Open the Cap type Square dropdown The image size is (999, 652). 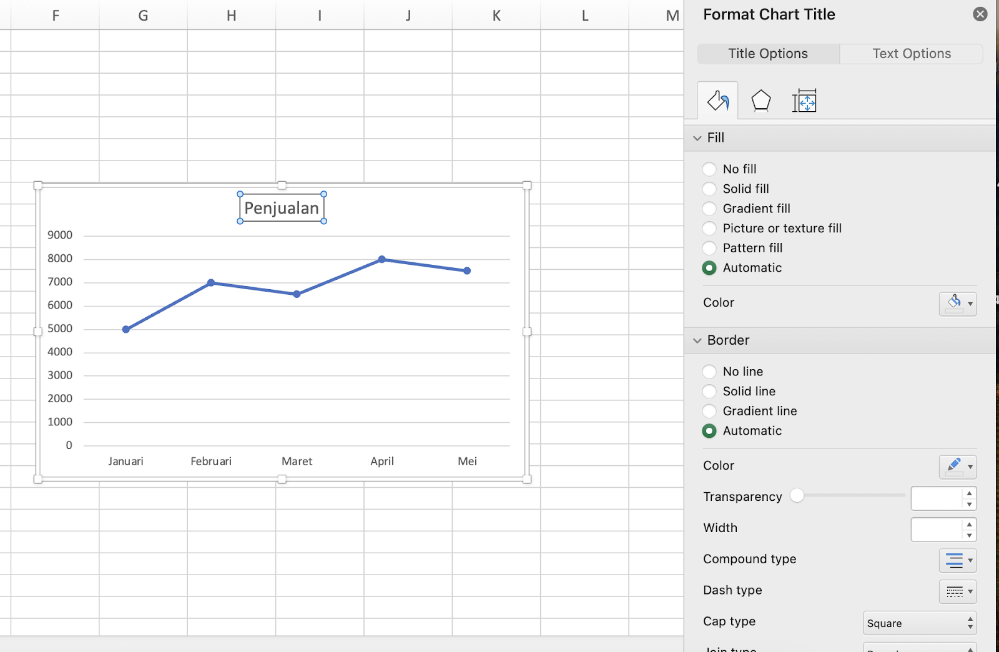(x=920, y=623)
